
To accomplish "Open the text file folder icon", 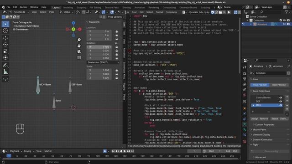I will point(220,12).
